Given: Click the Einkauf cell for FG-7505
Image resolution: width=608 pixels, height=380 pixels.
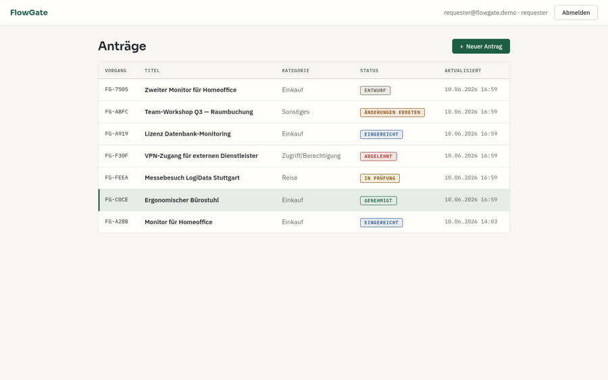Looking at the screenshot, I should [293, 90].
